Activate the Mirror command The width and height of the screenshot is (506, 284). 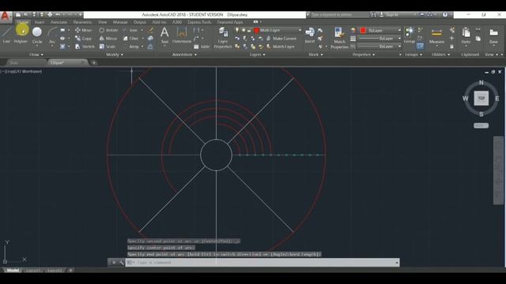[108, 39]
